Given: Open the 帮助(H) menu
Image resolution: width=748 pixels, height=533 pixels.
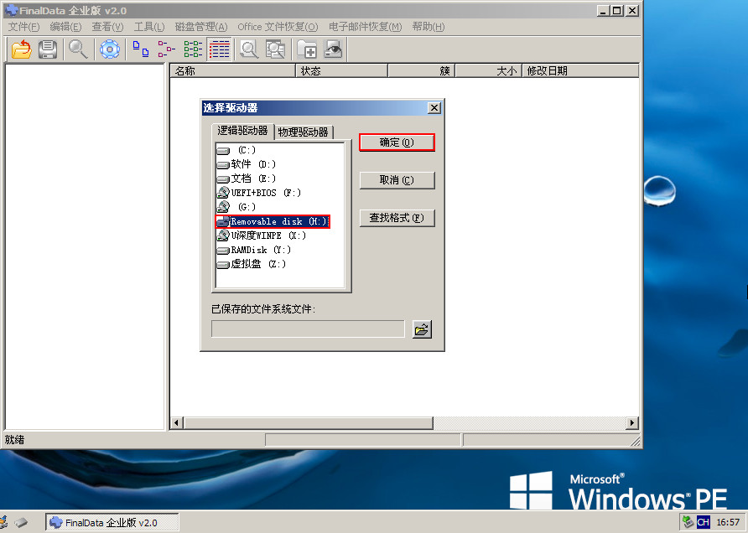Looking at the screenshot, I should click(x=429, y=27).
